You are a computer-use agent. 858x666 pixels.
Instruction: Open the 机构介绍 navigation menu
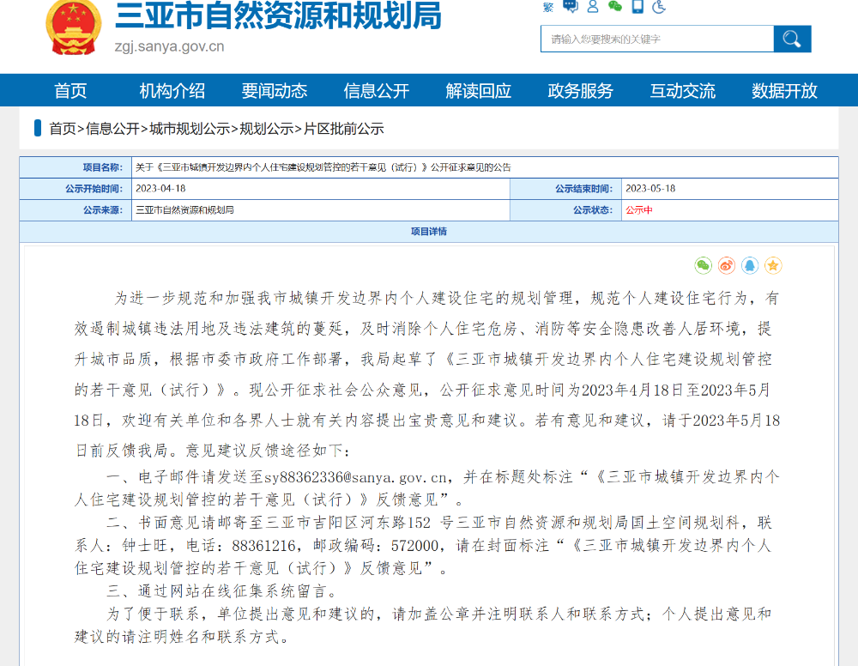point(172,90)
